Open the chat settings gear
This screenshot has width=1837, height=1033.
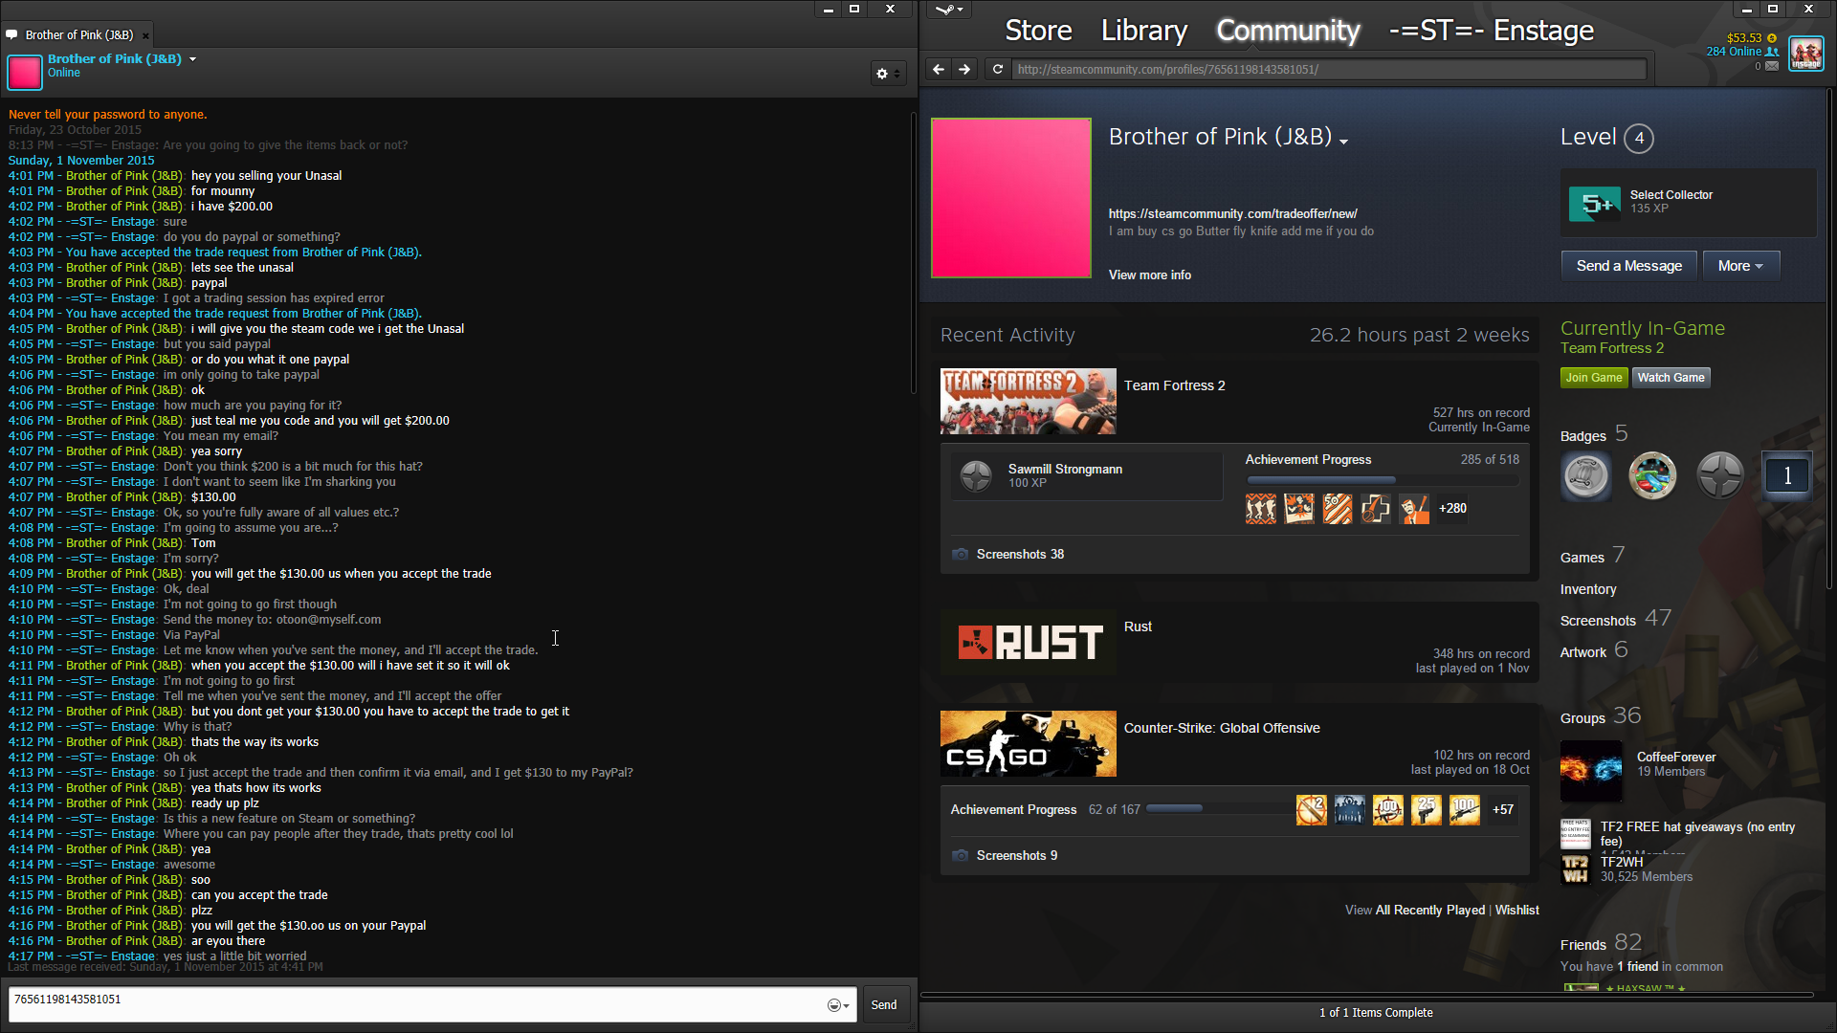(882, 74)
